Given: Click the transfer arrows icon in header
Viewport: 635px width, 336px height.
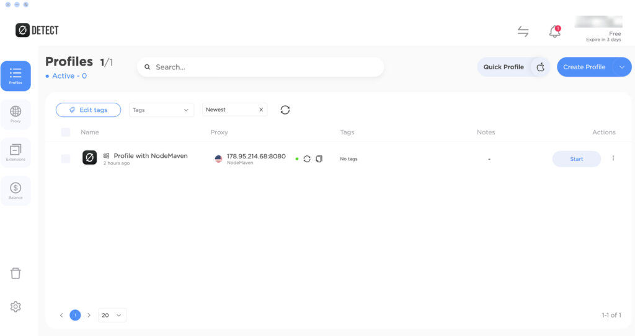Looking at the screenshot, I should pyautogui.click(x=523, y=32).
